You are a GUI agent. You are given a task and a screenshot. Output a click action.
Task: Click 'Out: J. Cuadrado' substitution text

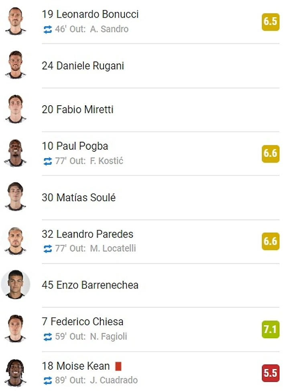[104, 380]
